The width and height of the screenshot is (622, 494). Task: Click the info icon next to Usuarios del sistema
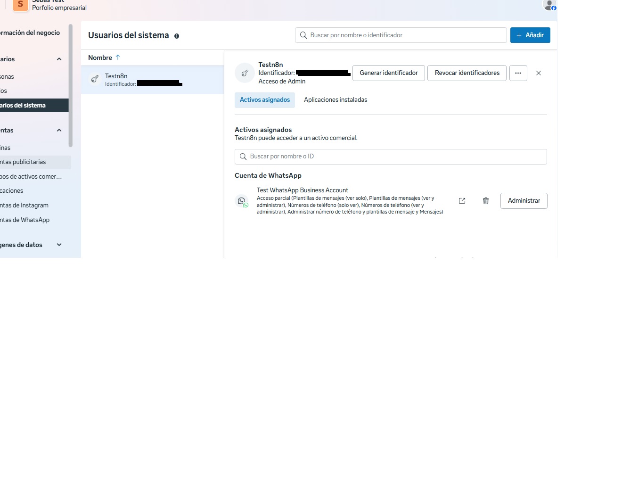coord(177,36)
